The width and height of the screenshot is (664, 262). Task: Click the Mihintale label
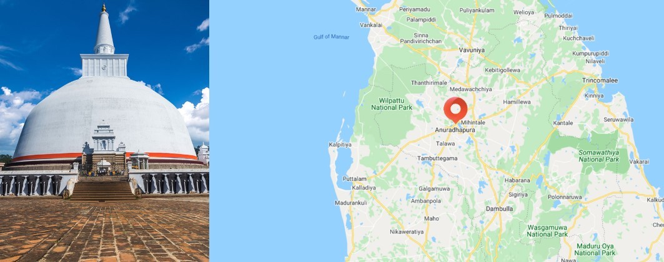(x=473, y=122)
